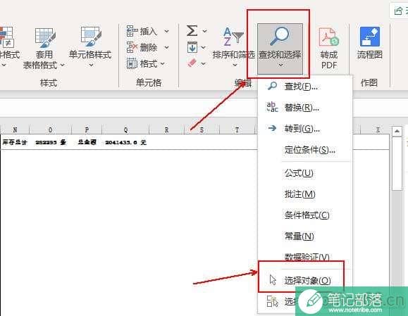The width and height of the screenshot is (408, 316).
Task: Click the 套用表格格式 icon
Action: (x=45, y=38)
